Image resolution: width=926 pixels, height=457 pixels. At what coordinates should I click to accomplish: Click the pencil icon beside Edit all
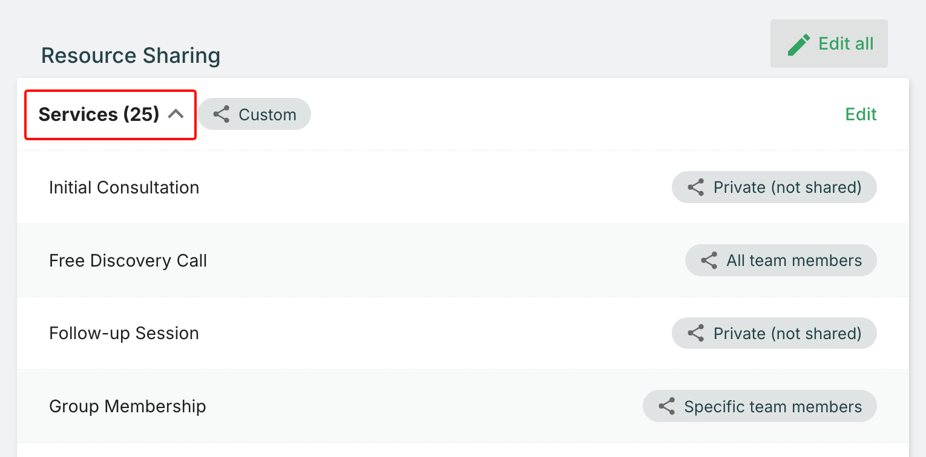799,45
